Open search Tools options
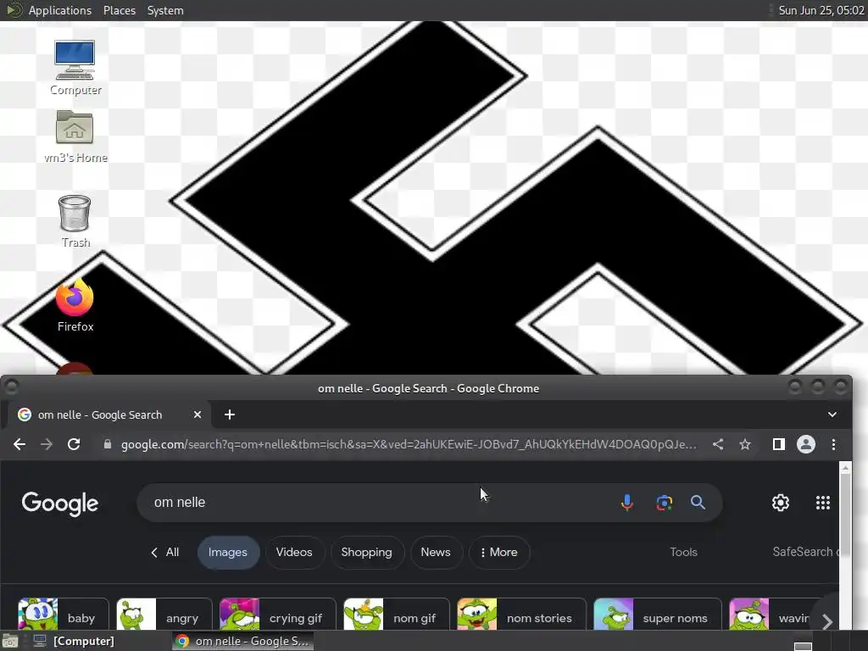 point(684,552)
